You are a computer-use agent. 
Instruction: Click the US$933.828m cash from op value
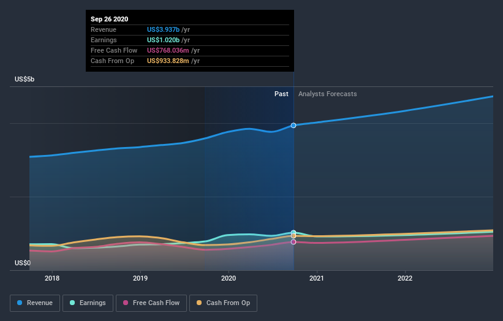(168, 61)
